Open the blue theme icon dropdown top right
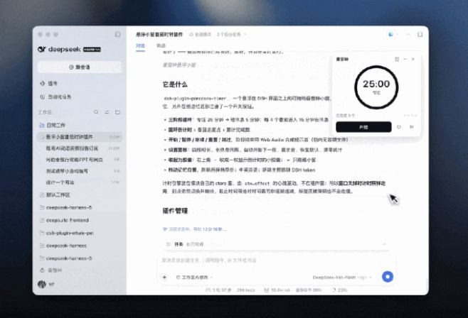Viewport: 468px width, 318px height. click(x=393, y=35)
